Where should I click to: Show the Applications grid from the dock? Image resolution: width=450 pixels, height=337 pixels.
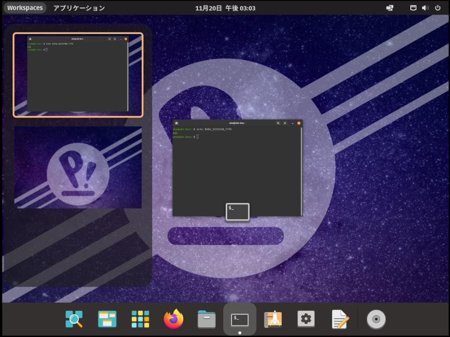tap(140, 319)
